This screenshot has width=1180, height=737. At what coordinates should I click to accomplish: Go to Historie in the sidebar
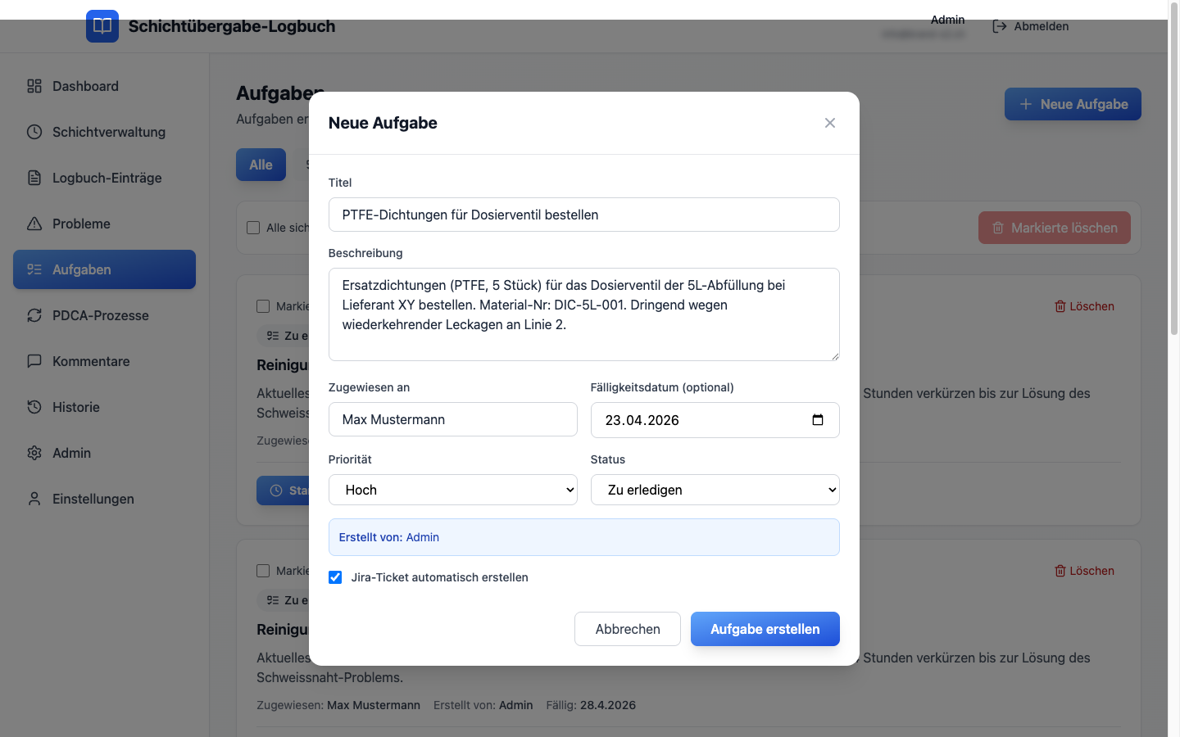(x=75, y=407)
